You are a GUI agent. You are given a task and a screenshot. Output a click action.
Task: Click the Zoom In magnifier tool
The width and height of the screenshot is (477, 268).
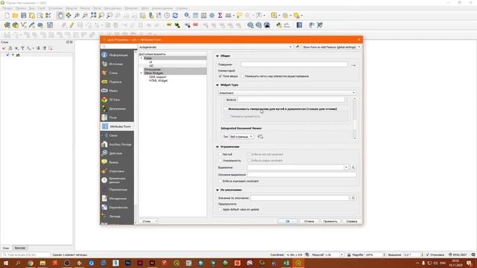[77, 16]
